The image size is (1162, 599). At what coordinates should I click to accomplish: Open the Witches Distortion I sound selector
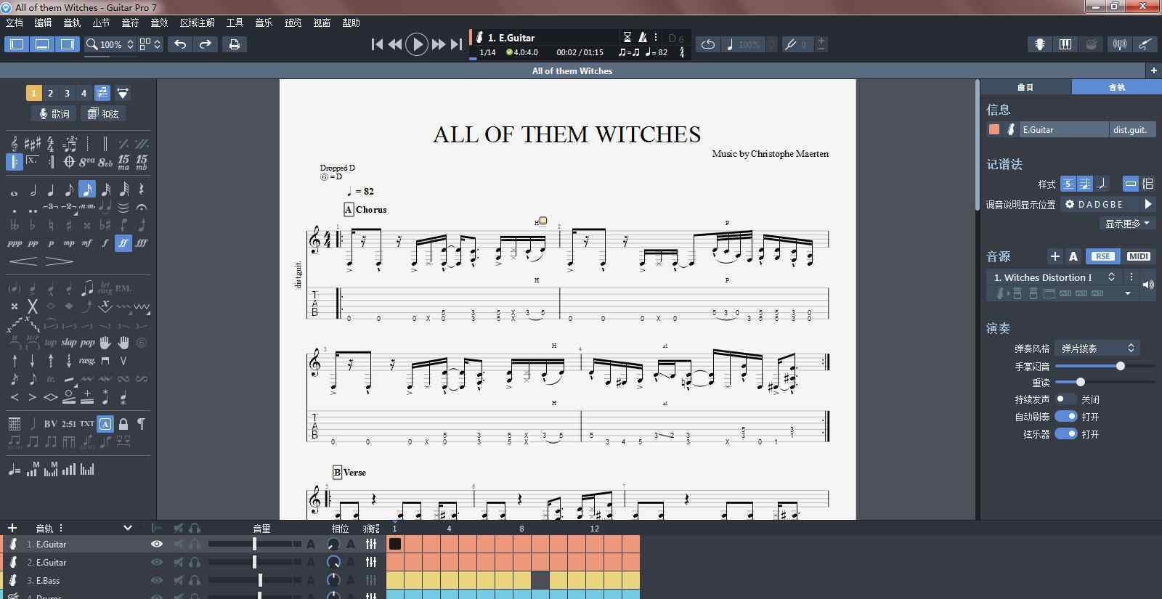(1053, 277)
